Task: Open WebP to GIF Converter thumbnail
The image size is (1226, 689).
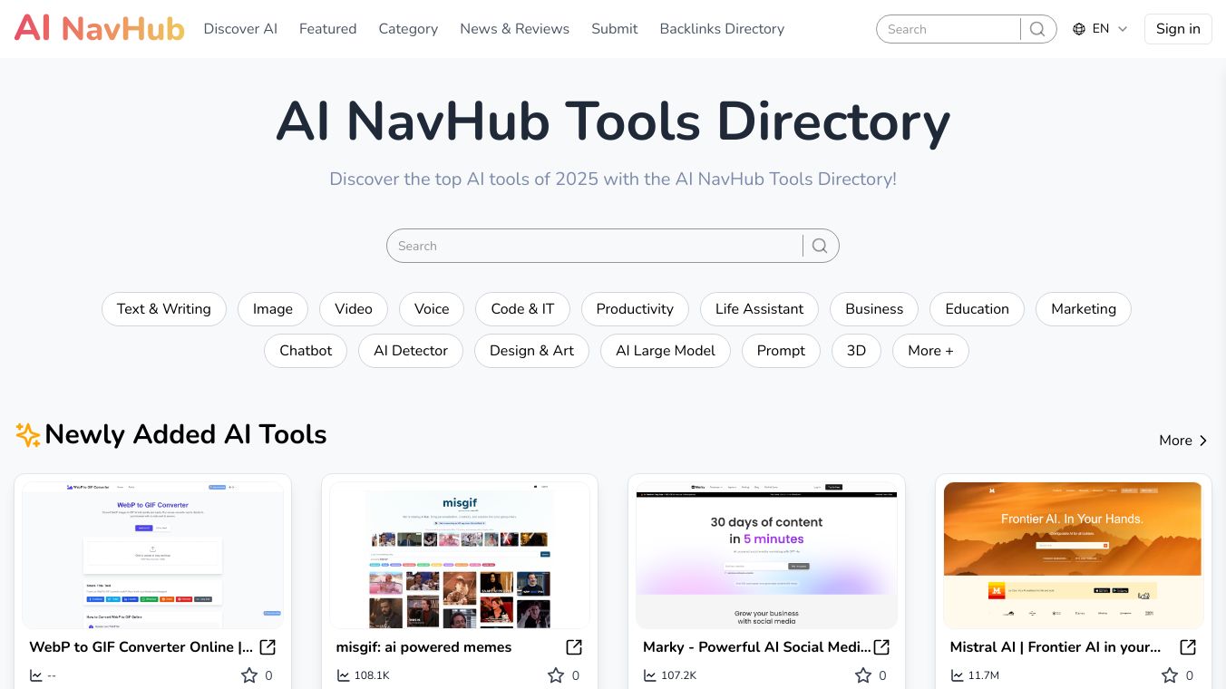Action: (x=152, y=555)
